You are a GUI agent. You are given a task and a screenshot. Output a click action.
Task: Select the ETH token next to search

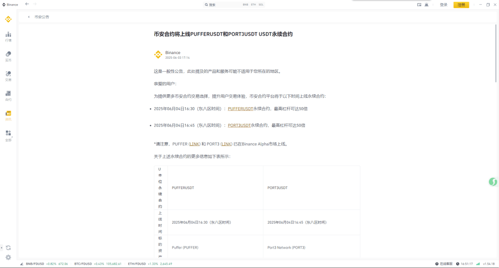click(254, 4)
